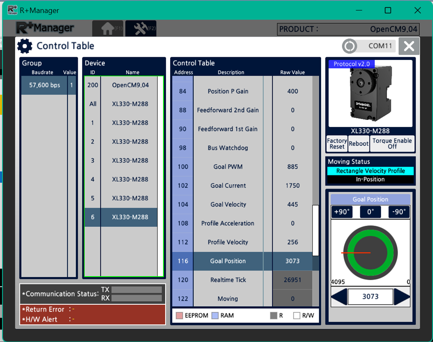The width and height of the screenshot is (433, 342).
Task: Select the Profile Acceleration row
Action: tap(242, 223)
